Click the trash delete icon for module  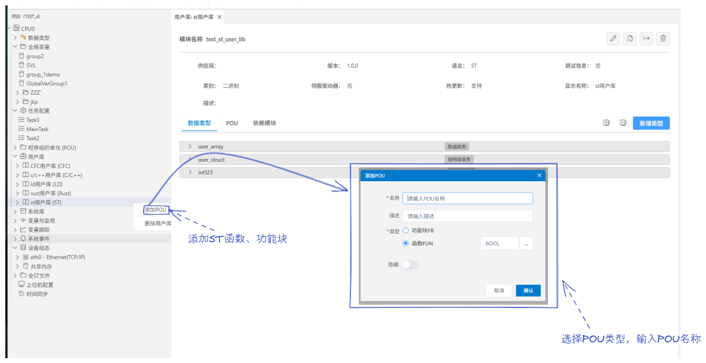click(663, 39)
